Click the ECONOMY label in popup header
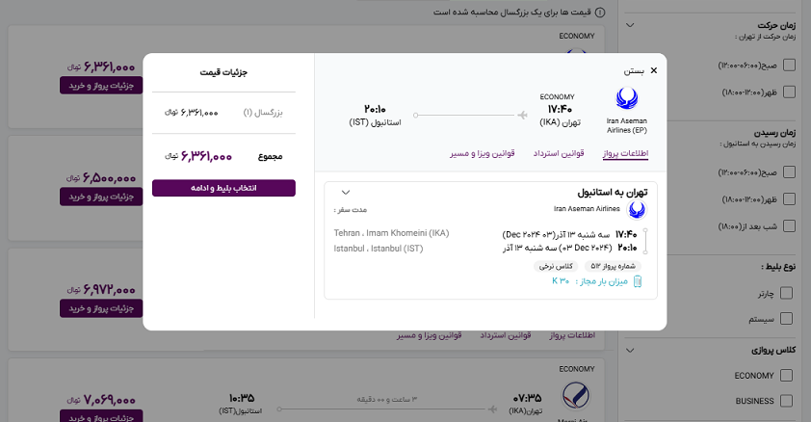Screen dimensions: 811x422 click(557, 96)
